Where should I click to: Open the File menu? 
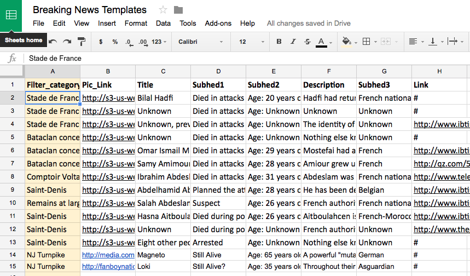38,24
